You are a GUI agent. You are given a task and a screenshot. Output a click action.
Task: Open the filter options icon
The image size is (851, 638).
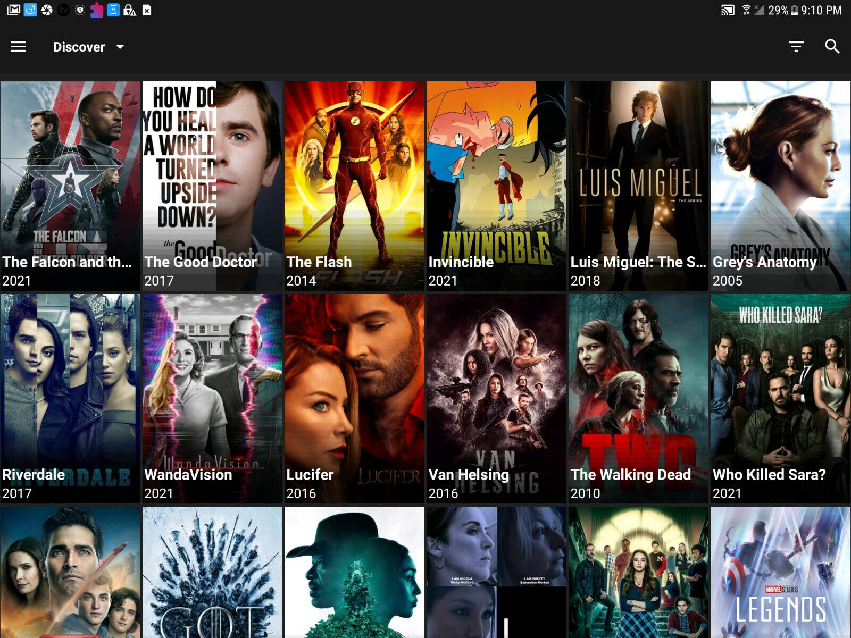tap(796, 47)
